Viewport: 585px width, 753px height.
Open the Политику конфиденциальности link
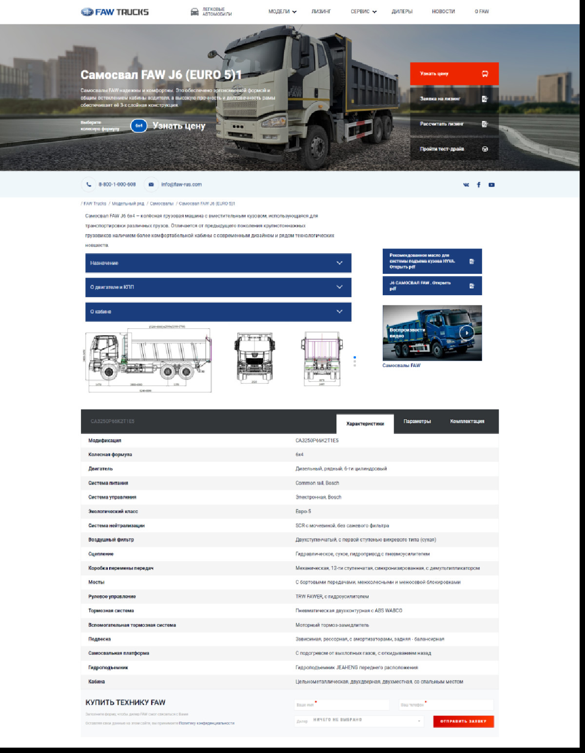click(x=207, y=723)
